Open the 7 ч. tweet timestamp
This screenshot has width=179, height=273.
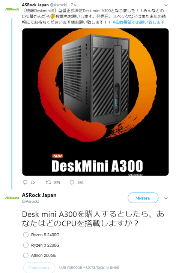click(74, 5)
